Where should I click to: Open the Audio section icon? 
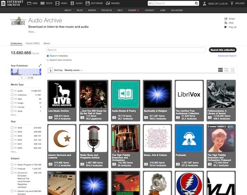[72, 3]
